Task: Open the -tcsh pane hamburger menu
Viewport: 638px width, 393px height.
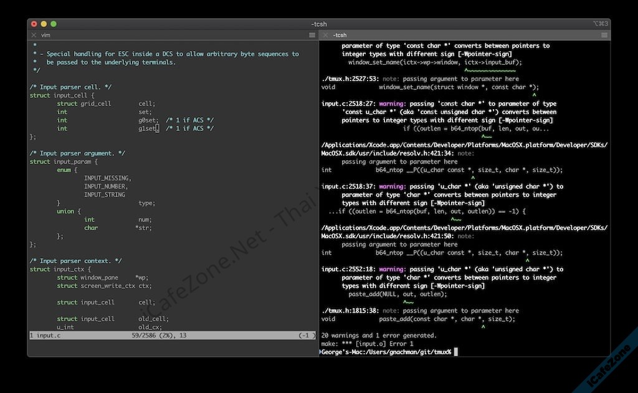Action: pos(604,36)
